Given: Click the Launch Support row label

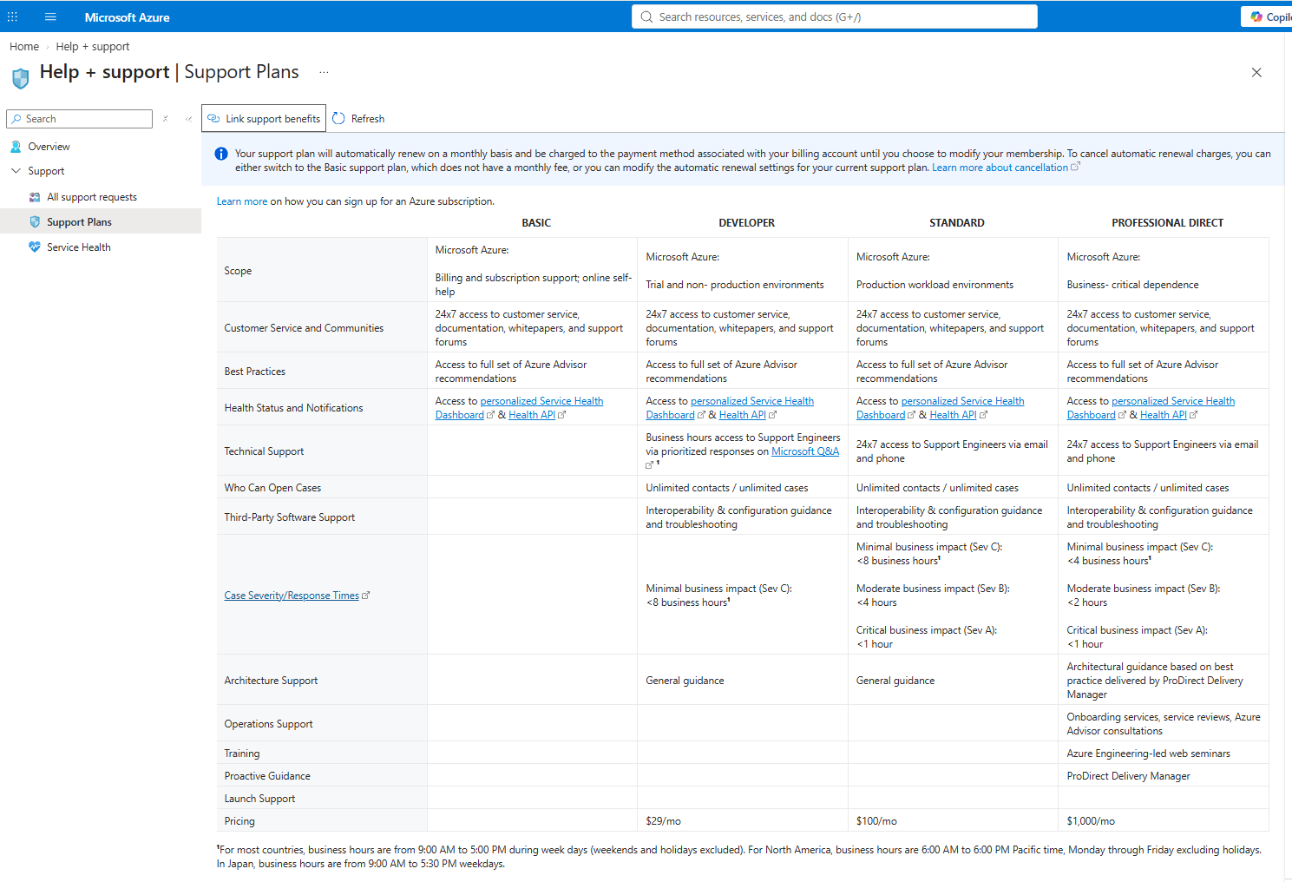Looking at the screenshot, I should [x=259, y=799].
